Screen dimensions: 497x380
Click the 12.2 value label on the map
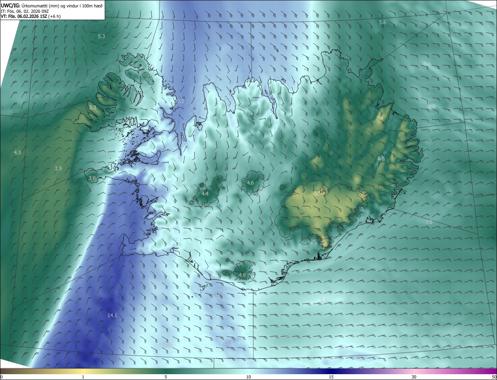[x=179, y=101]
